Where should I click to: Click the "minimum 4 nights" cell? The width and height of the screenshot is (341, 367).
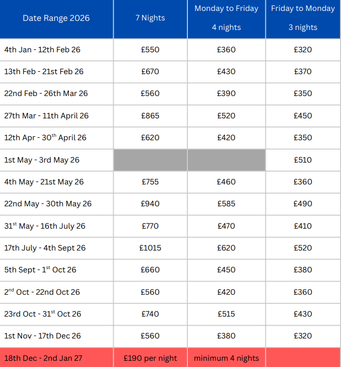[226, 358]
